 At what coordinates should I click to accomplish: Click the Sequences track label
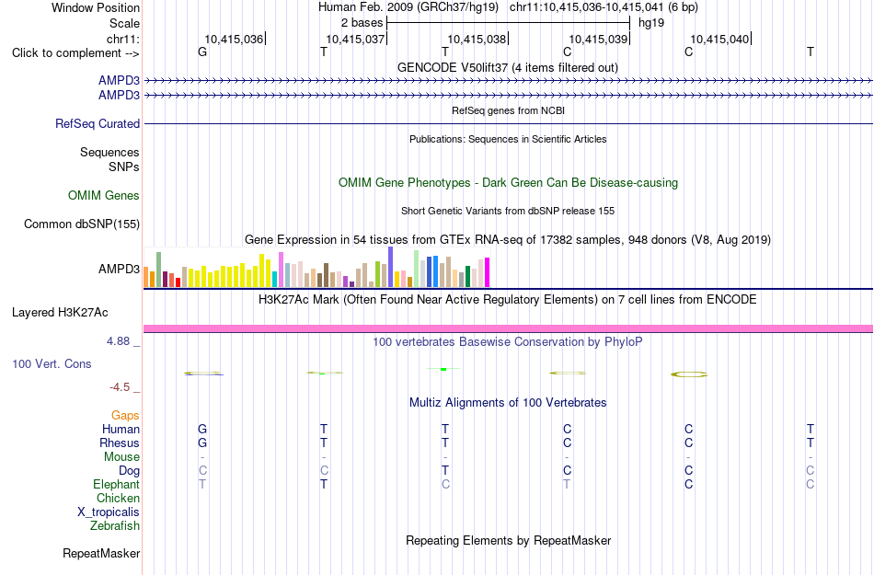109,152
